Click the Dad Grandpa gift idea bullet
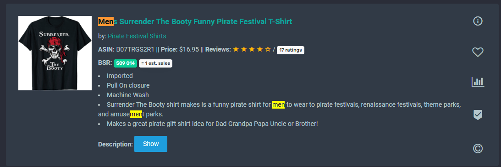The width and height of the screenshot is (501, 167). (212, 123)
